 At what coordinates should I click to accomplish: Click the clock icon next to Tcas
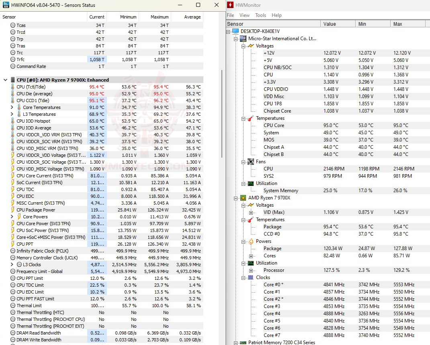click(x=12, y=25)
